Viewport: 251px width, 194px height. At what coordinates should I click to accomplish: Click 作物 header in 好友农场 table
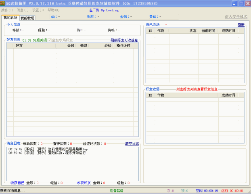[x=186, y=95]
